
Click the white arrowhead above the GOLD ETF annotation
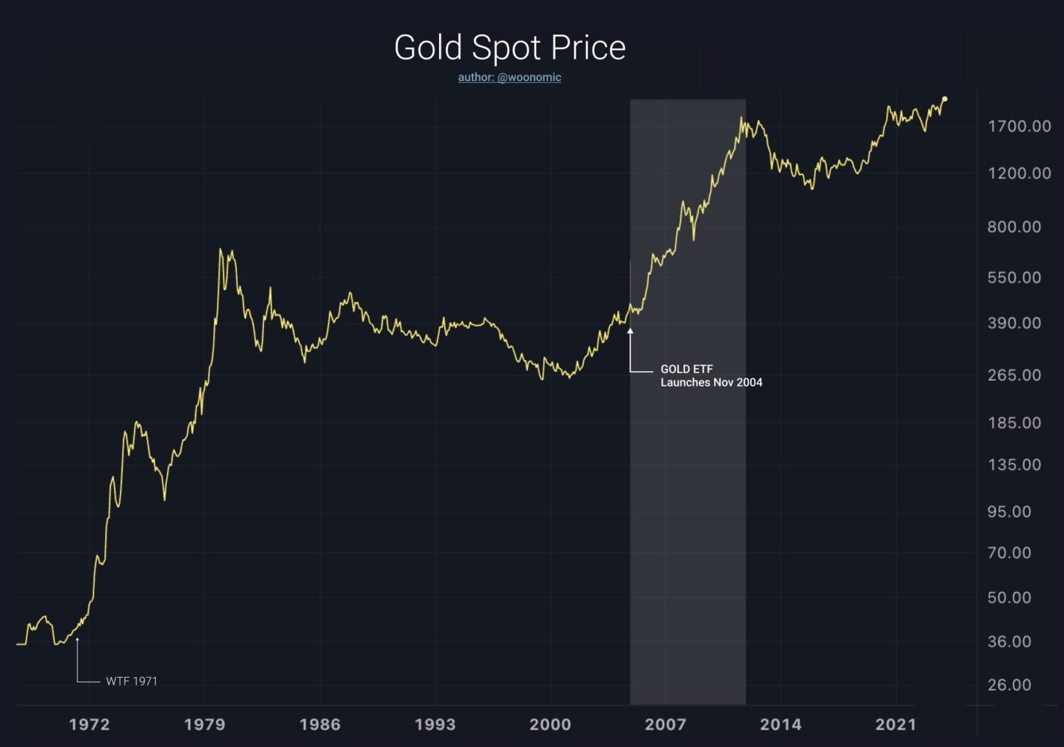click(630, 332)
